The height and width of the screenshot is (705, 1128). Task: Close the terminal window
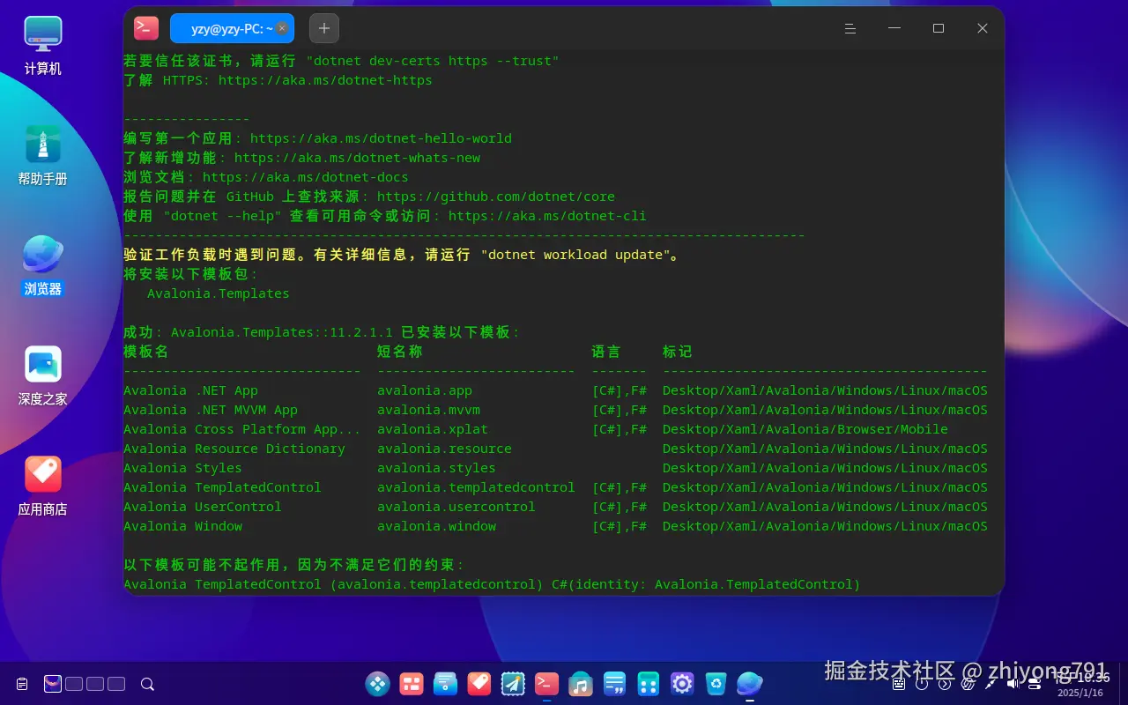pos(983,28)
